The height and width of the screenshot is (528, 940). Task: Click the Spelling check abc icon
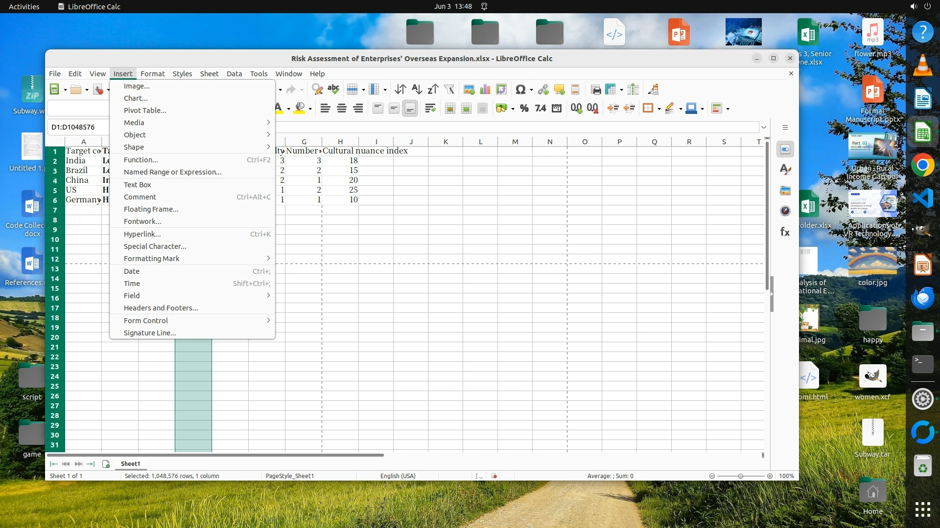pos(333,89)
